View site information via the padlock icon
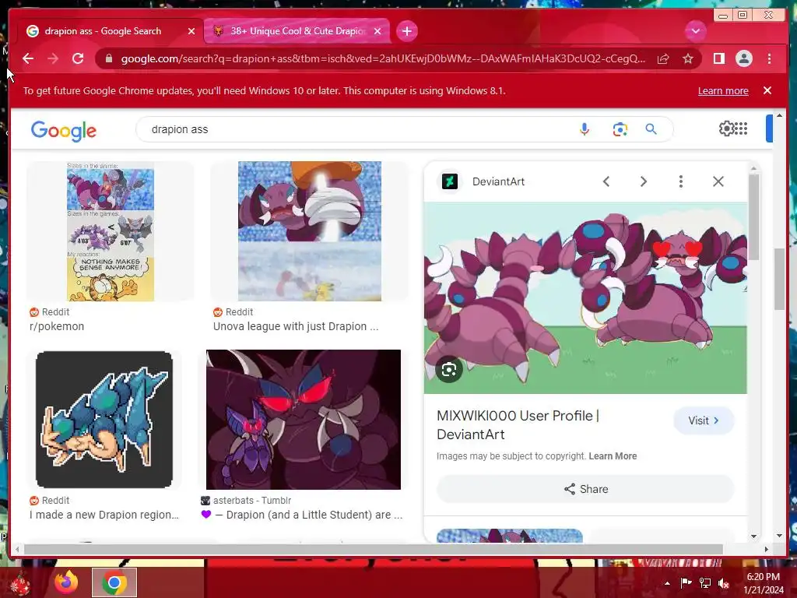This screenshot has height=598, width=797. (108, 59)
